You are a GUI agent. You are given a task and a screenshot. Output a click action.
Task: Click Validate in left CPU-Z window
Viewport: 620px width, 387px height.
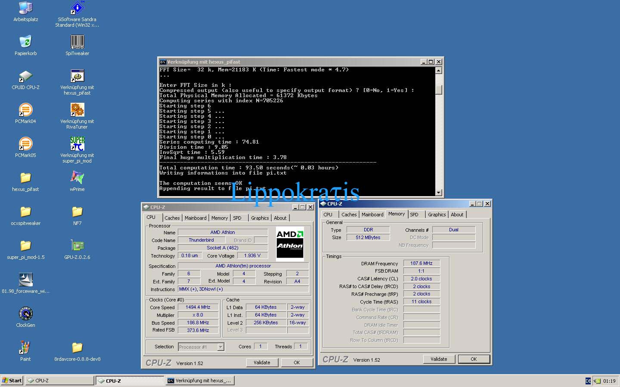262,362
